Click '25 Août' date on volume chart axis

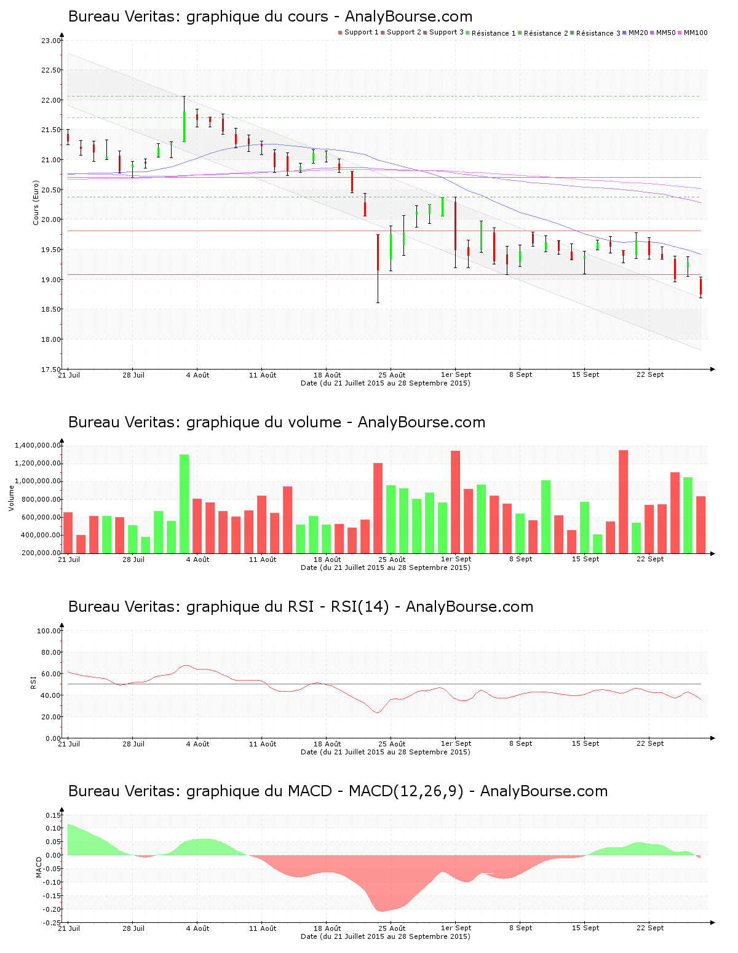[392, 560]
